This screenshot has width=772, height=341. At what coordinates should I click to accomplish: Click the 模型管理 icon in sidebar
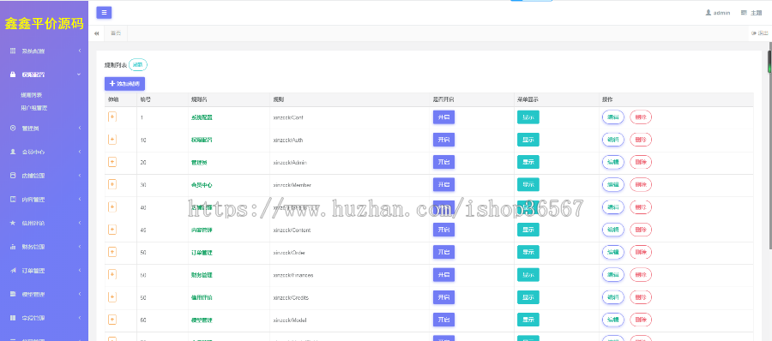(x=13, y=294)
